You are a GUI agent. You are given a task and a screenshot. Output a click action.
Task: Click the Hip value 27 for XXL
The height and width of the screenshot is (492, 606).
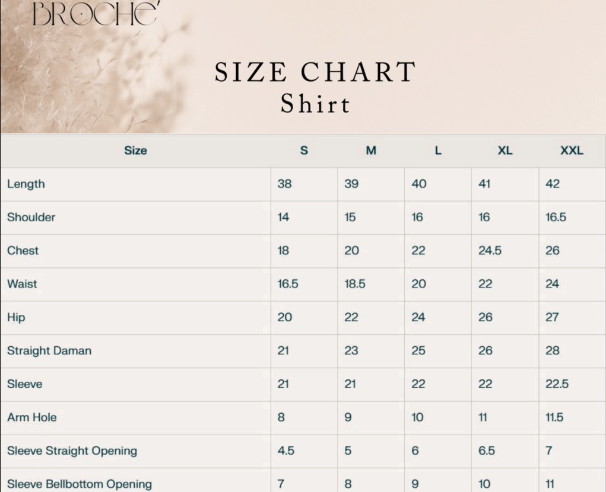(x=552, y=317)
